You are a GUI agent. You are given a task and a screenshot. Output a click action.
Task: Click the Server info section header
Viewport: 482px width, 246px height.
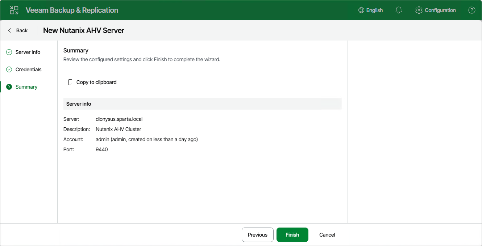(202, 104)
